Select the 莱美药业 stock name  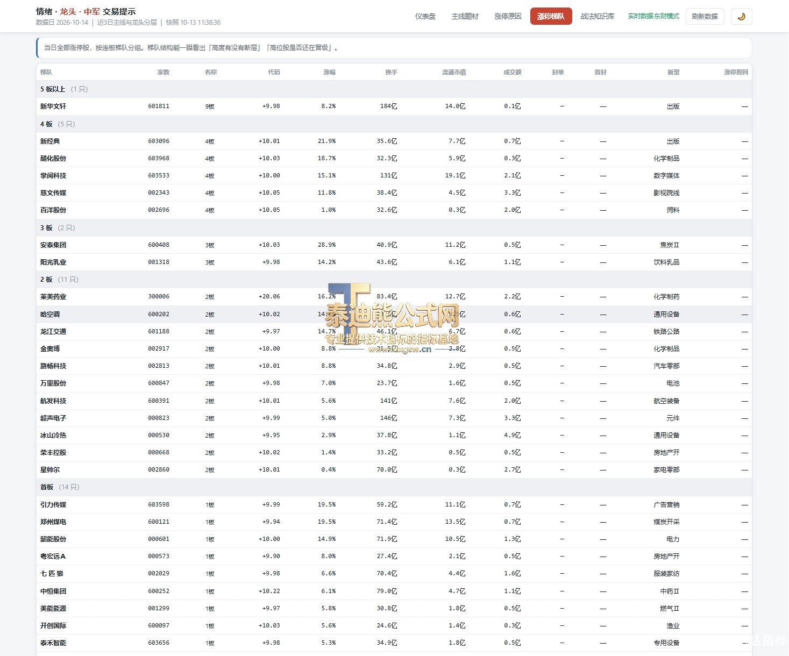pos(53,297)
